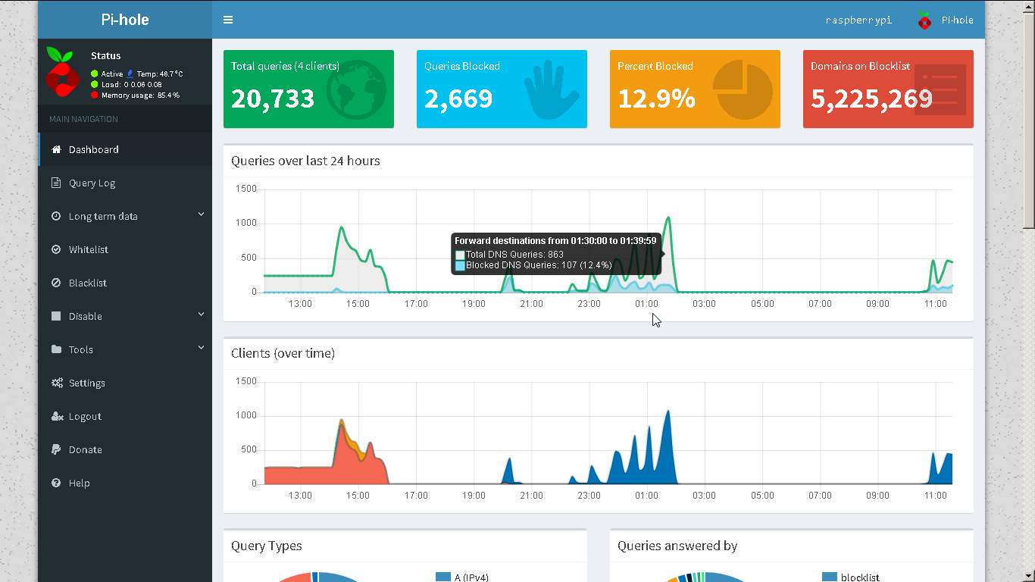Open the Pi-hole user menu top right
Screen dimensions: 1035x582
point(945,20)
